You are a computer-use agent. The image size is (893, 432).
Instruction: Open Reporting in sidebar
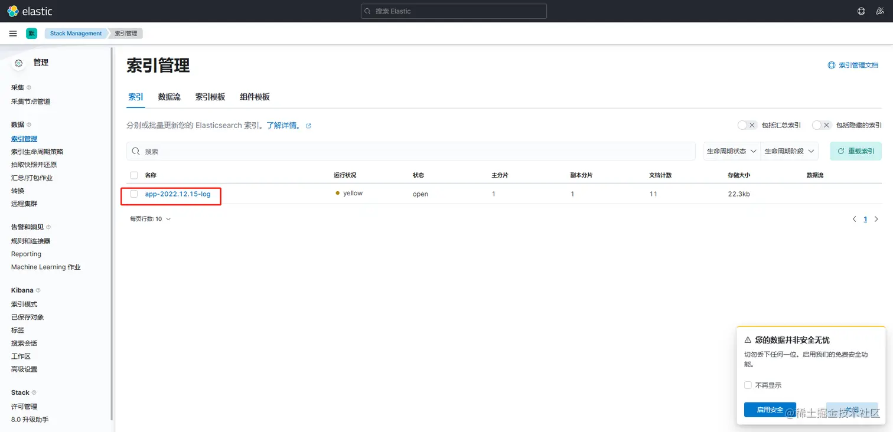[27, 254]
